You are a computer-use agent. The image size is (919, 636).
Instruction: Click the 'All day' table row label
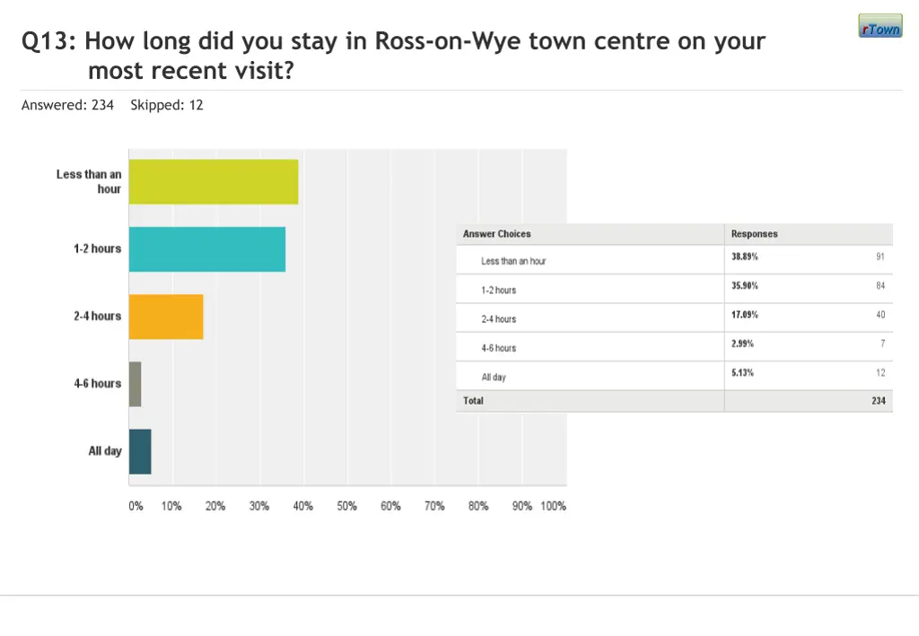click(494, 378)
